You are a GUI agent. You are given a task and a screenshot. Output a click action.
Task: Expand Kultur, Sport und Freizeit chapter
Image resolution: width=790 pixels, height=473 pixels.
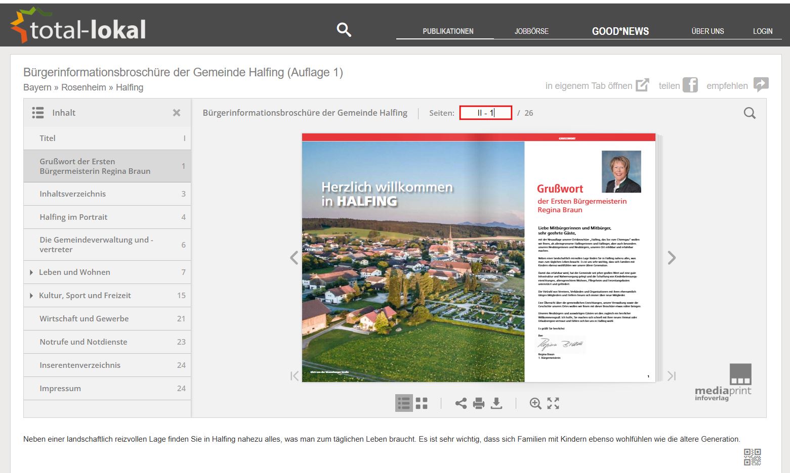[x=31, y=296]
